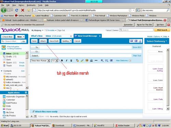
Task: Close the password remember notification bar
Action: click(169, 25)
